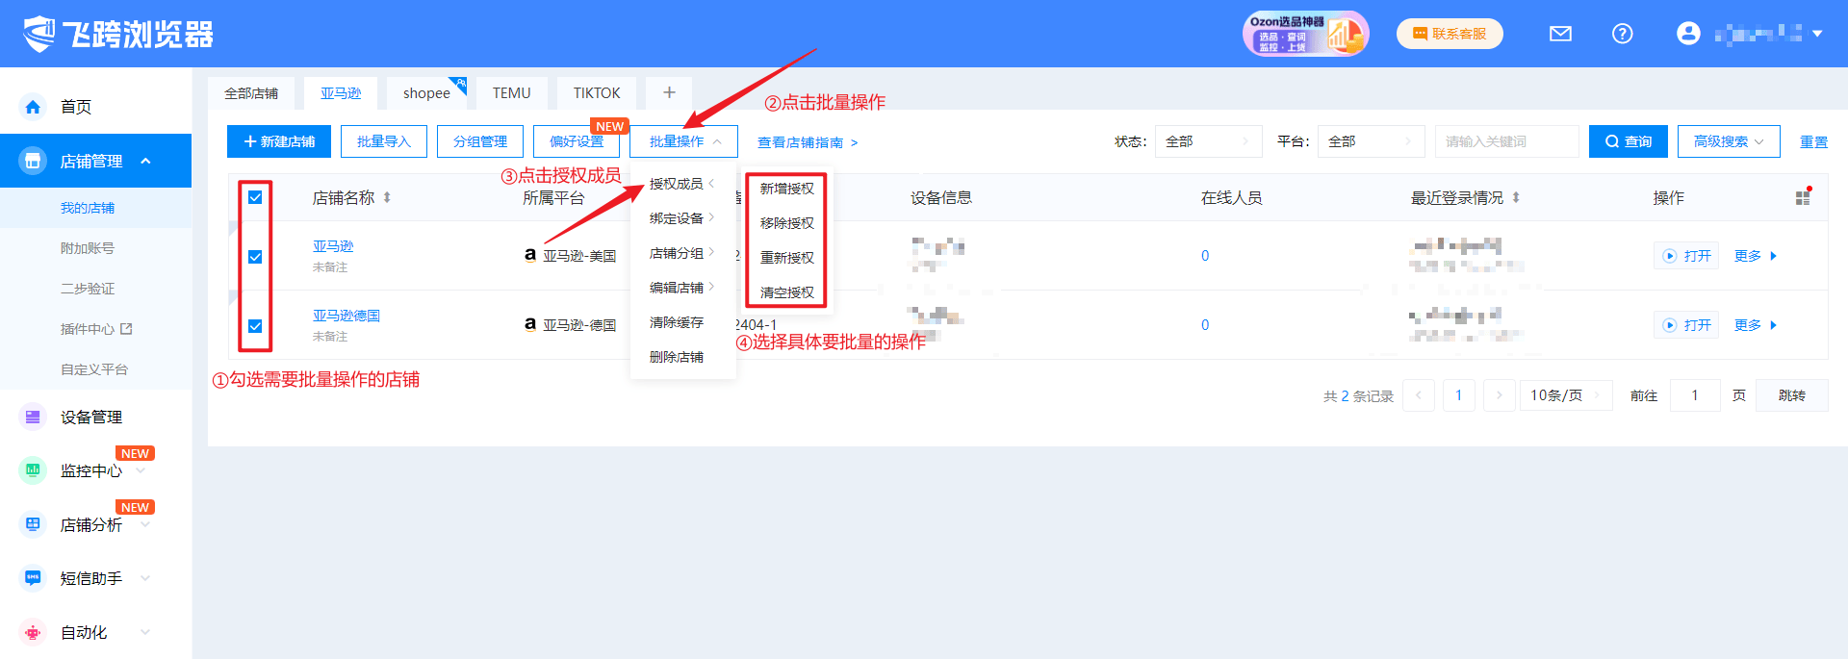Uncheck the Amazon US store checkbox
This screenshot has width=1848, height=659.
(x=255, y=257)
